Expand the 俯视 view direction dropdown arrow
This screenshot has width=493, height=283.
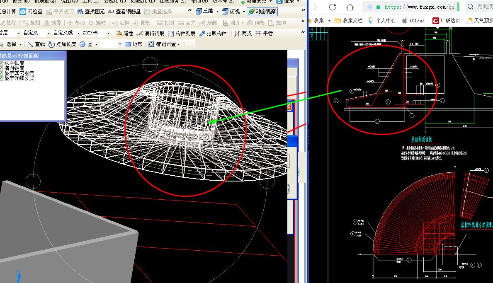coord(244,11)
